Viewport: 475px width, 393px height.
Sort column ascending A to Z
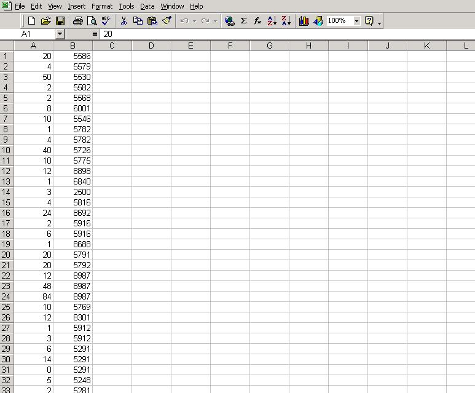coord(272,21)
